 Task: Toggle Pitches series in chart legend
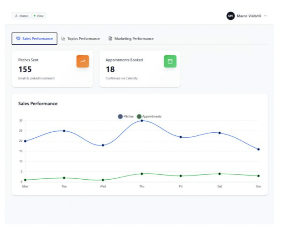(x=128, y=116)
